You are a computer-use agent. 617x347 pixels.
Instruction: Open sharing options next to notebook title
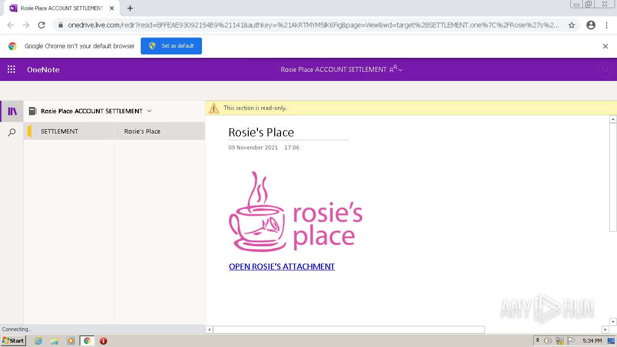pos(396,69)
